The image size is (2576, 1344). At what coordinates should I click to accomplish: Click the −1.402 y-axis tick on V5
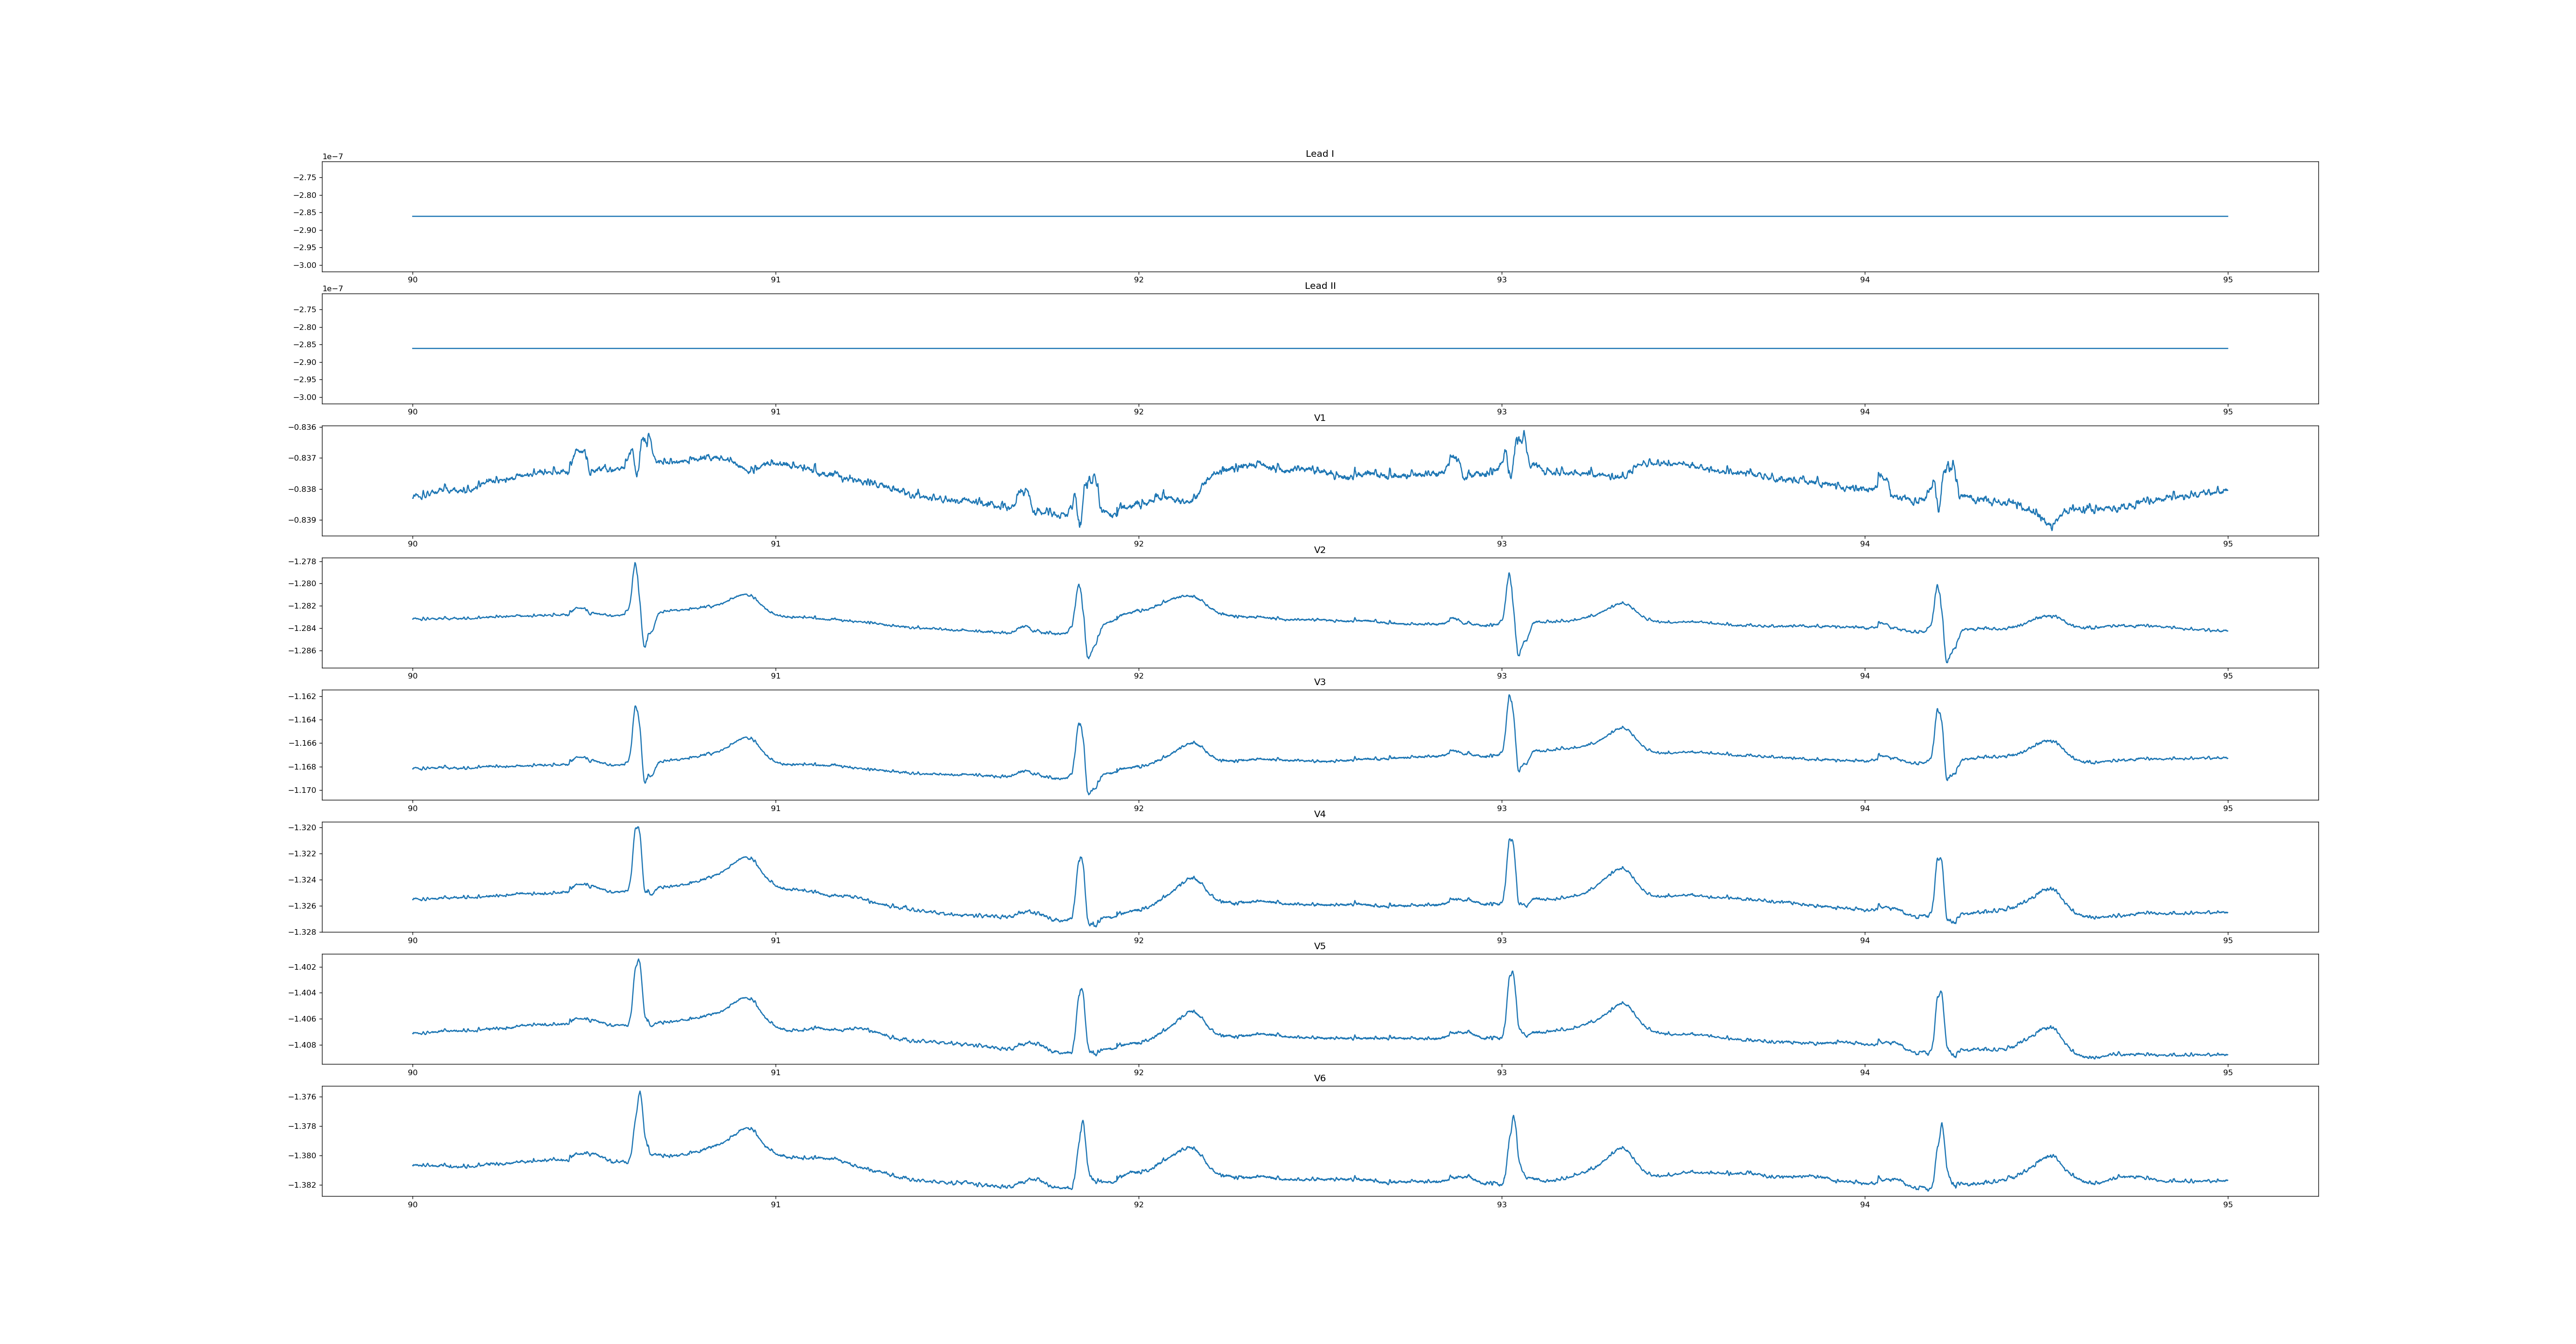point(302,967)
